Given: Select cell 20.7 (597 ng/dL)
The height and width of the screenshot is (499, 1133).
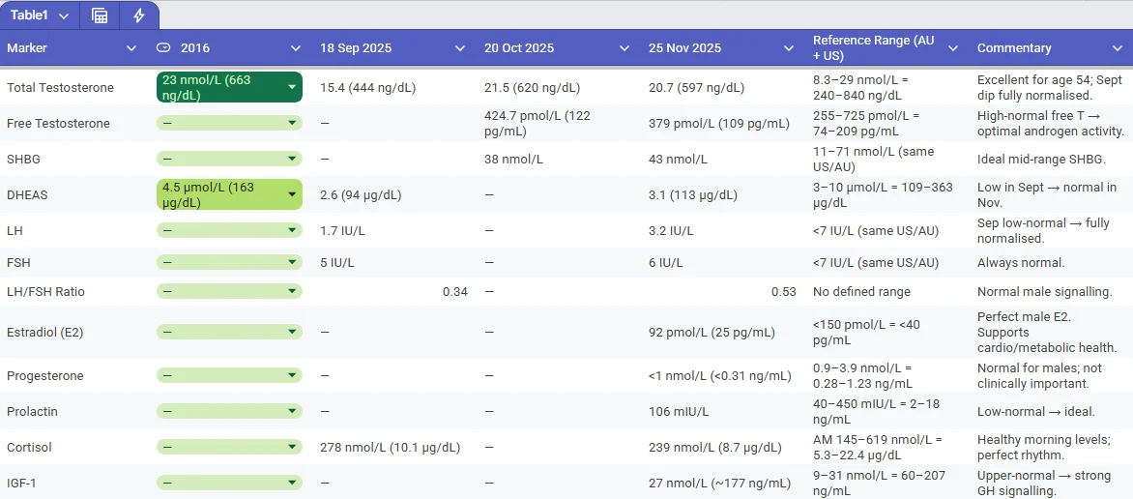Looking at the screenshot, I should [696, 87].
